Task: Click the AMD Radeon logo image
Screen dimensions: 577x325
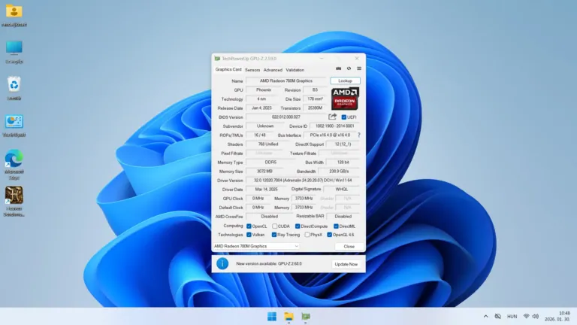Action: (x=345, y=99)
